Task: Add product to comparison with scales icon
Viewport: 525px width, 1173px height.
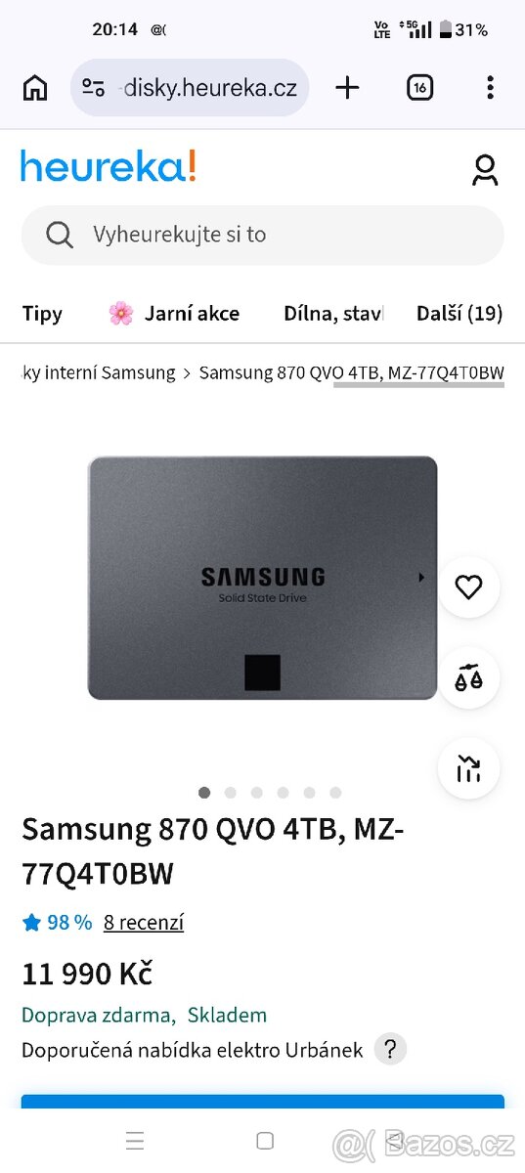Action: [469, 677]
